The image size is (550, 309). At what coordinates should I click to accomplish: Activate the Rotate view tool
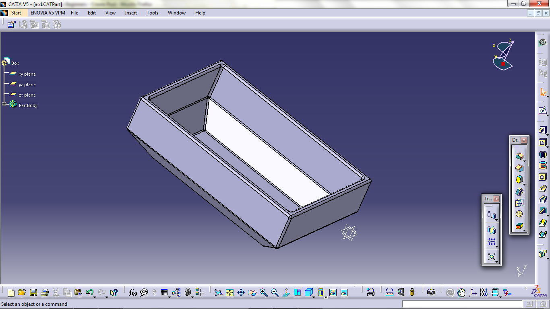pos(252,293)
